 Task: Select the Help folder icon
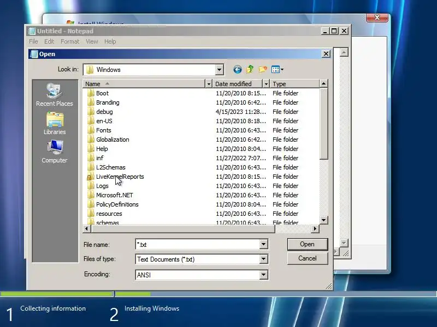pyautogui.click(x=90, y=149)
